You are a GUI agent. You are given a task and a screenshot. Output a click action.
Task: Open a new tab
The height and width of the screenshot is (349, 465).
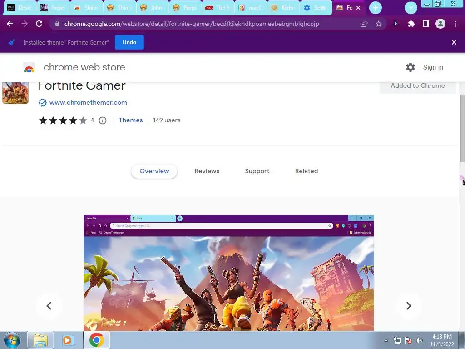coord(376,8)
